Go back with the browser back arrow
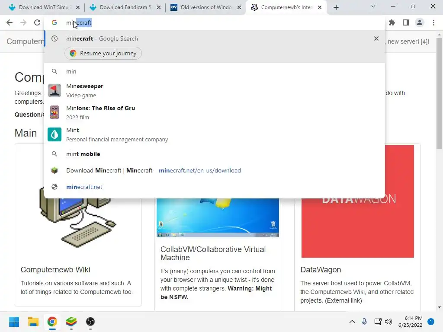Image resolution: width=443 pixels, height=332 pixels. [10, 22]
